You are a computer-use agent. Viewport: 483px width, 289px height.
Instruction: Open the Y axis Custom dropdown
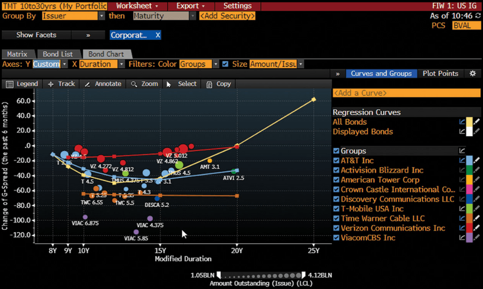(x=64, y=64)
